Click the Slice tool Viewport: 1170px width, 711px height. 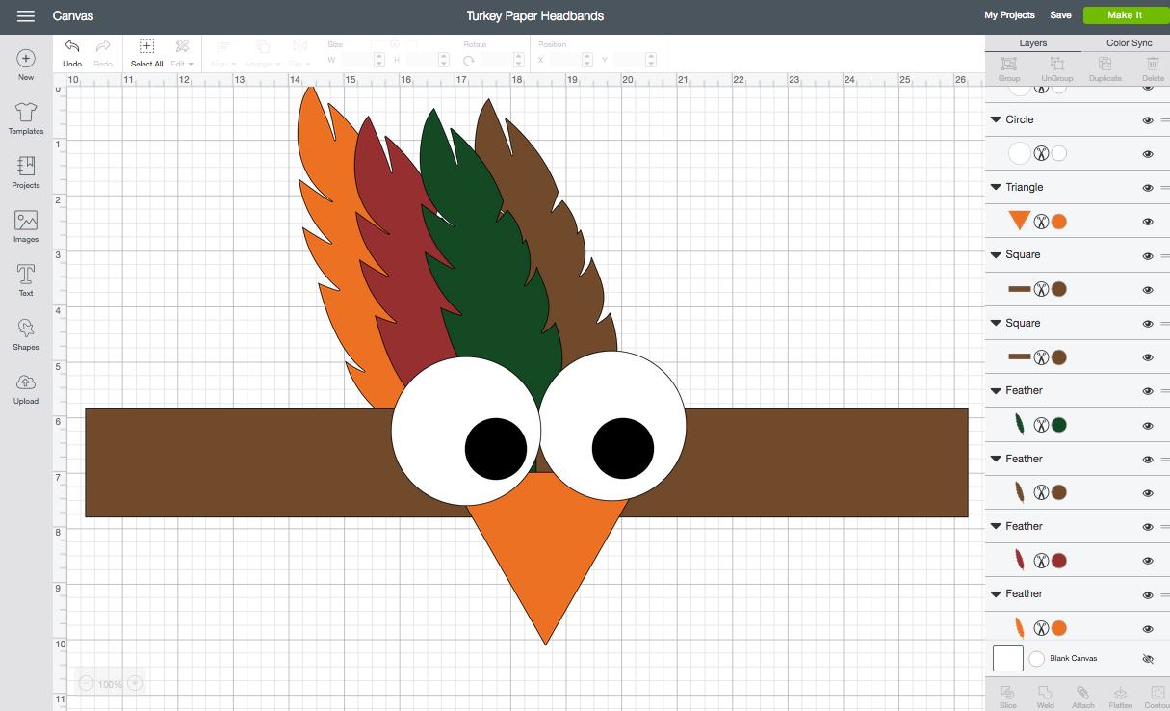coord(1008,697)
